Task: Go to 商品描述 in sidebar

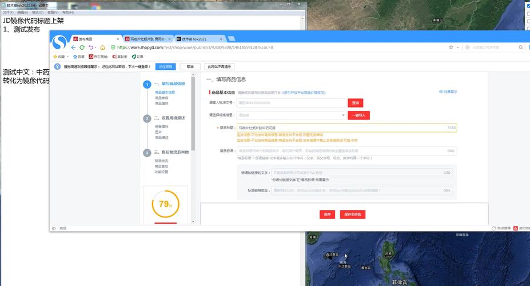Action: pos(162,138)
